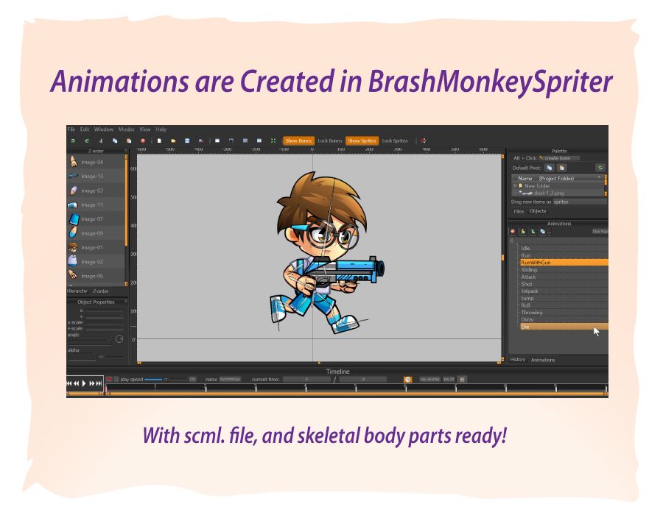The width and height of the screenshot is (663, 515).
Task: Select image-13 in Z-order list
Action: [x=96, y=177]
